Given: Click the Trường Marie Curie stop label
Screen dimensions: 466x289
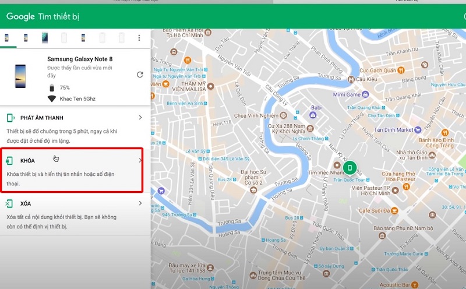Looking at the screenshot, I should [x=403, y=254].
